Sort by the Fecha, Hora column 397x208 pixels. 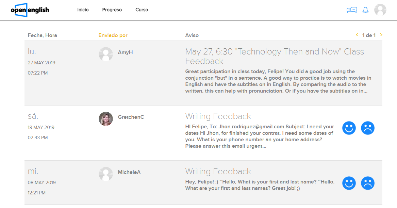[x=42, y=35]
